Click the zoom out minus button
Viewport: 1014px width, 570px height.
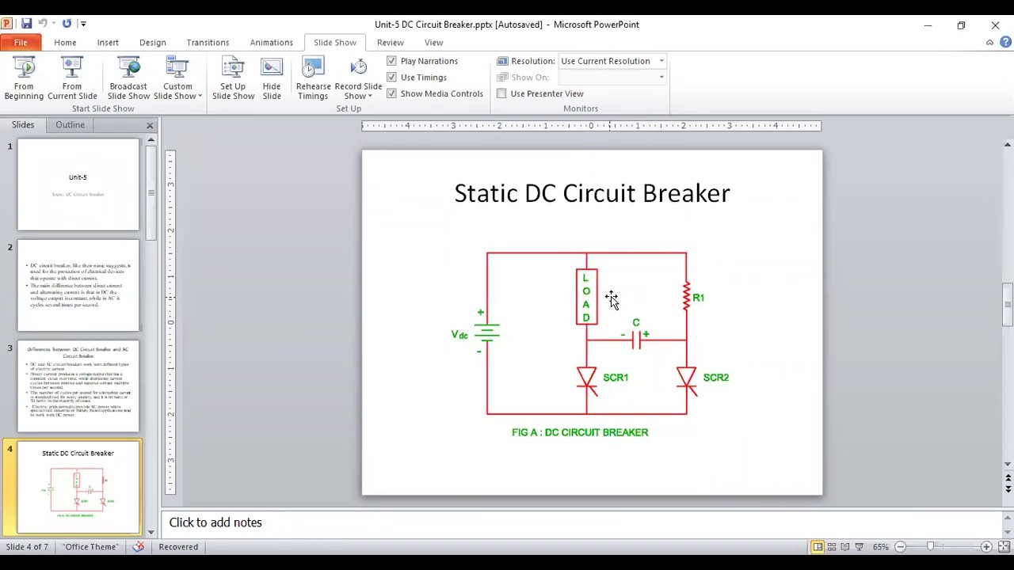pyautogui.click(x=900, y=547)
